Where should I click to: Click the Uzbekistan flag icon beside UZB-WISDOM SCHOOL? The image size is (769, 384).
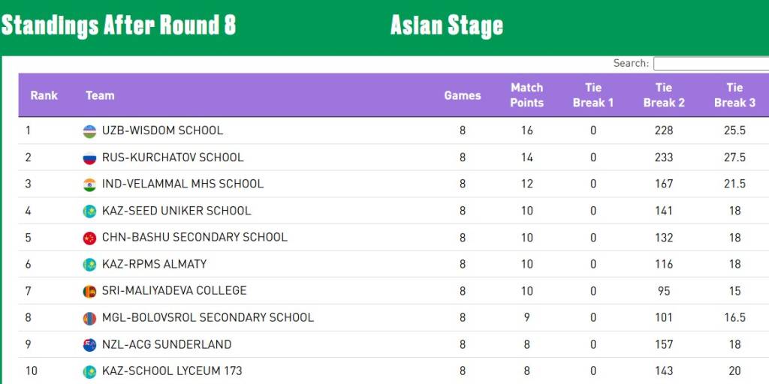click(89, 130)
